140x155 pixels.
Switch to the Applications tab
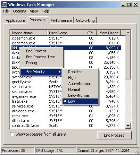pos(16,20)
